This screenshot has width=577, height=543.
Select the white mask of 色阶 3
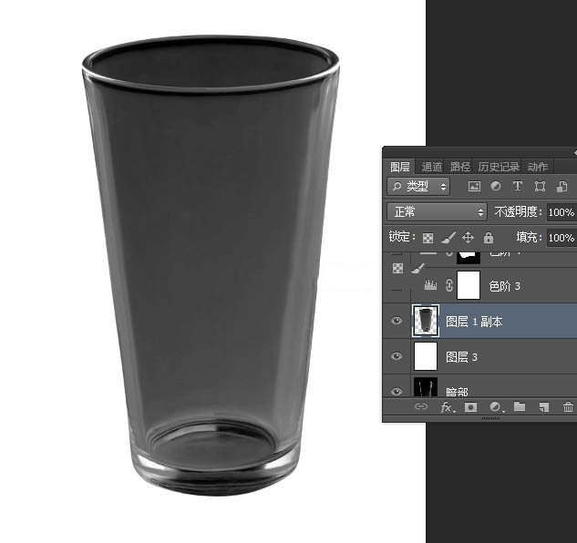(469, 285)
